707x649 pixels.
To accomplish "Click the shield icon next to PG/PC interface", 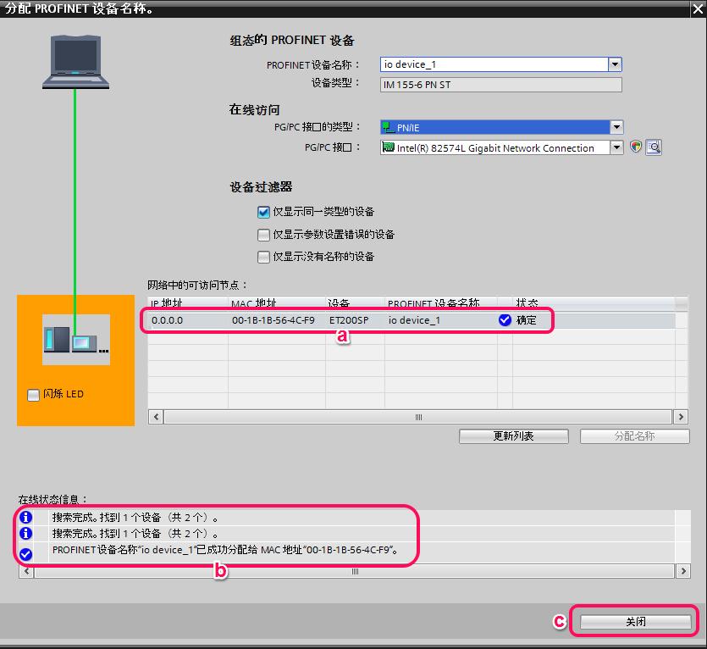I will coord(636,147).
